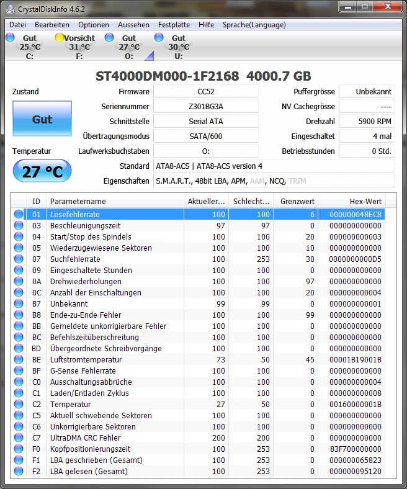This screenshot has width=407, height=489.
Task: Click the blue status orb for drive C:
Action: 11,37
